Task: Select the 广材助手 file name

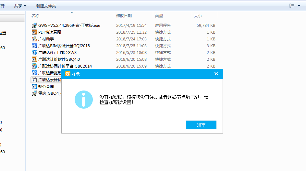Action: (46, 39)
